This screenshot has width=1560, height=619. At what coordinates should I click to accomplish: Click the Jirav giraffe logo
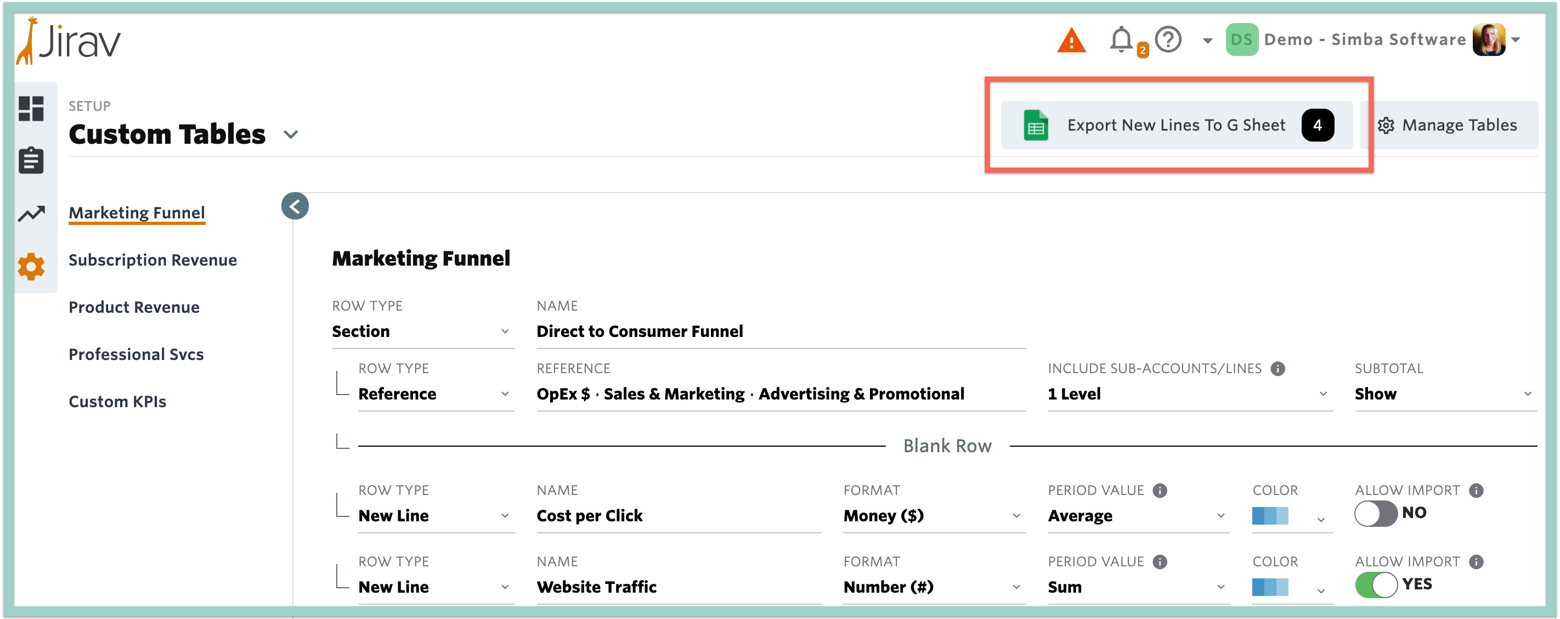69,41
